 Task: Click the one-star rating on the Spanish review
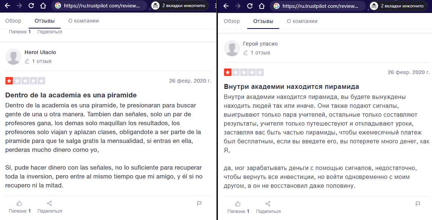click(9, 81)
